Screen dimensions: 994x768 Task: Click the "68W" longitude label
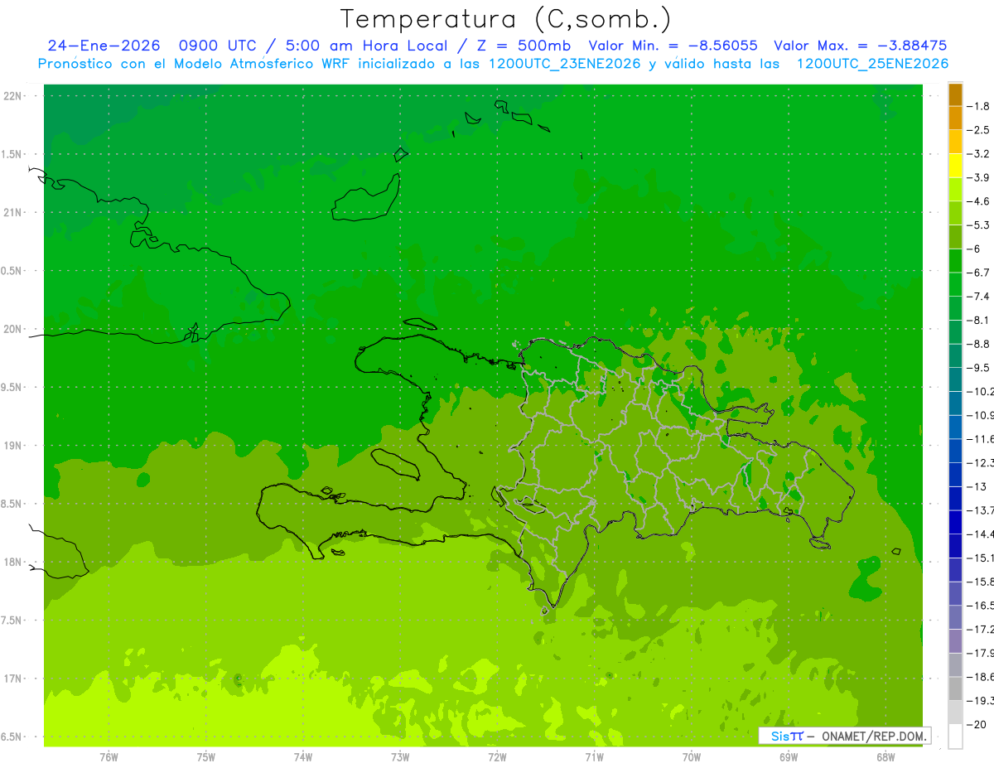[x=885, y=756]
